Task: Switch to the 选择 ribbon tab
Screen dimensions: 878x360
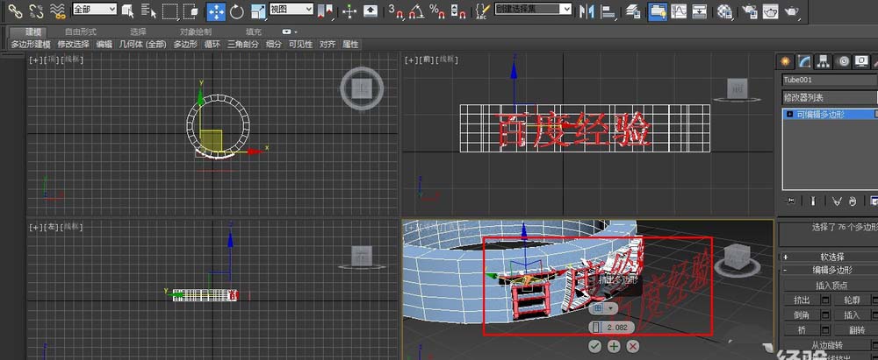Action: (138, 32)
